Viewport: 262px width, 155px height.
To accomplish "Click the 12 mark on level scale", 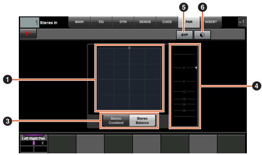I will click(184, 92).
